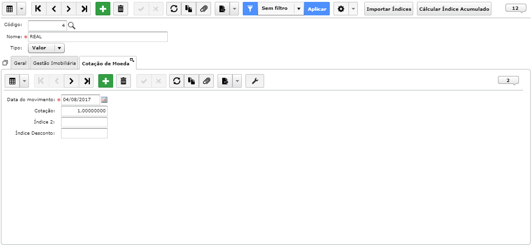This screenshot has height=247, width=532.
Task: Open attachments via inner toolbar paperclip
Action: pyautogui.click(x=206, y=81)
